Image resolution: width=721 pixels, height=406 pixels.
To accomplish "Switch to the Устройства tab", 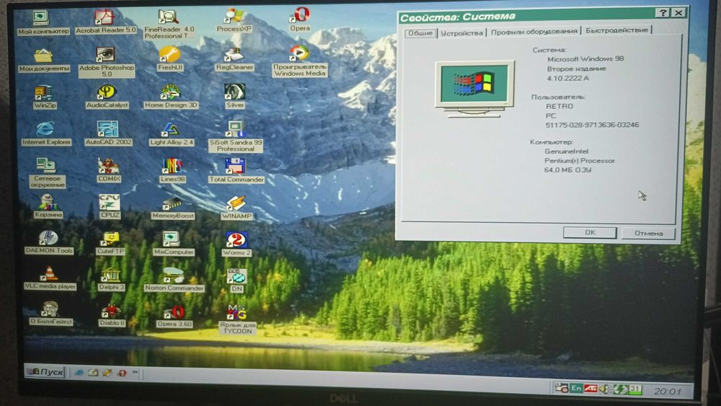I will [x=461, y=33].
